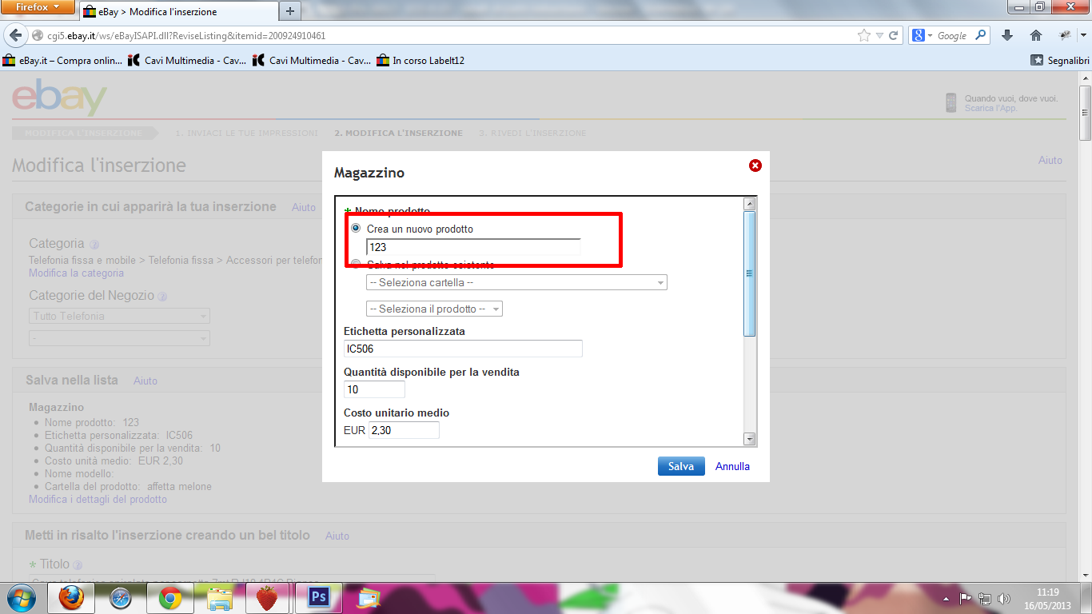Open the Firefox downloads arrow icon

coord(1007,35)
